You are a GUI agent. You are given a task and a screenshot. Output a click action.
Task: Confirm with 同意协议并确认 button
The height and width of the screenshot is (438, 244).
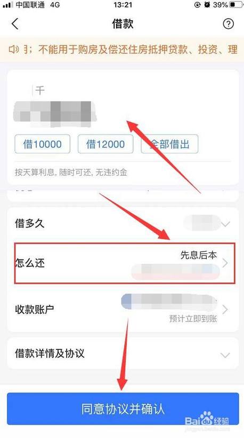[x=123, y=409]
